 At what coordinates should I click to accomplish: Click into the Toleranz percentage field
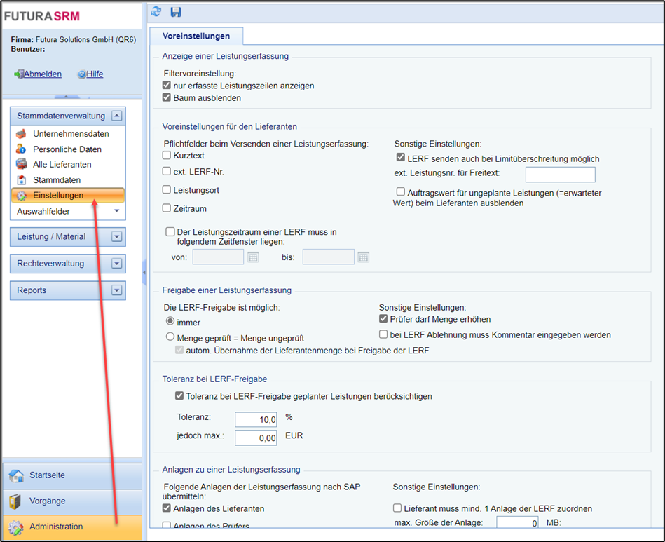tap(256, 419)
